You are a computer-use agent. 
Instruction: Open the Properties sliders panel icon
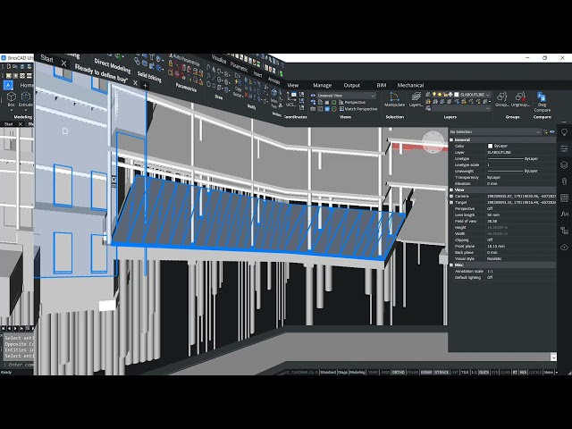(564, 148)
